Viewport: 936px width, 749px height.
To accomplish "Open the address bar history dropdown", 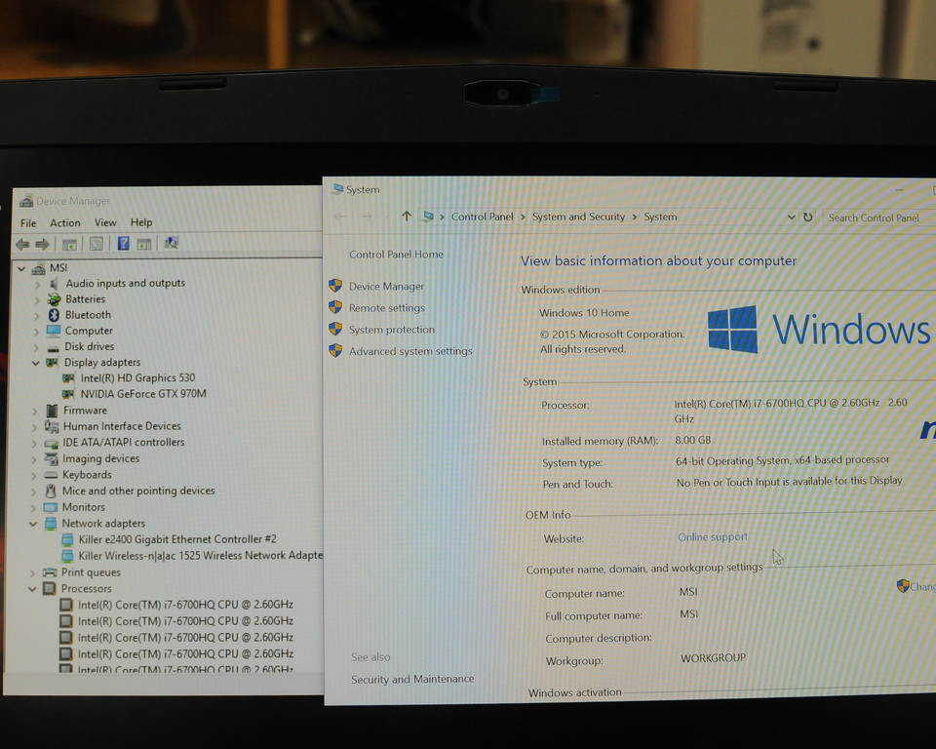I will pos(791,217).
